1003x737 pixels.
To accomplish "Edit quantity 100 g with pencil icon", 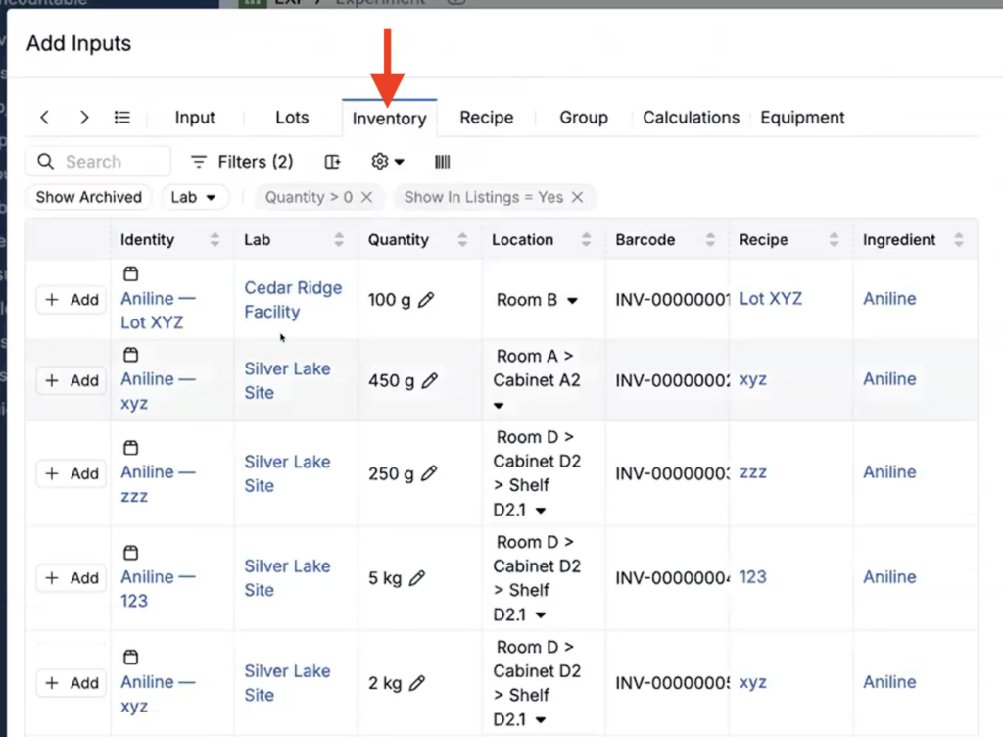I will [426, 300].
